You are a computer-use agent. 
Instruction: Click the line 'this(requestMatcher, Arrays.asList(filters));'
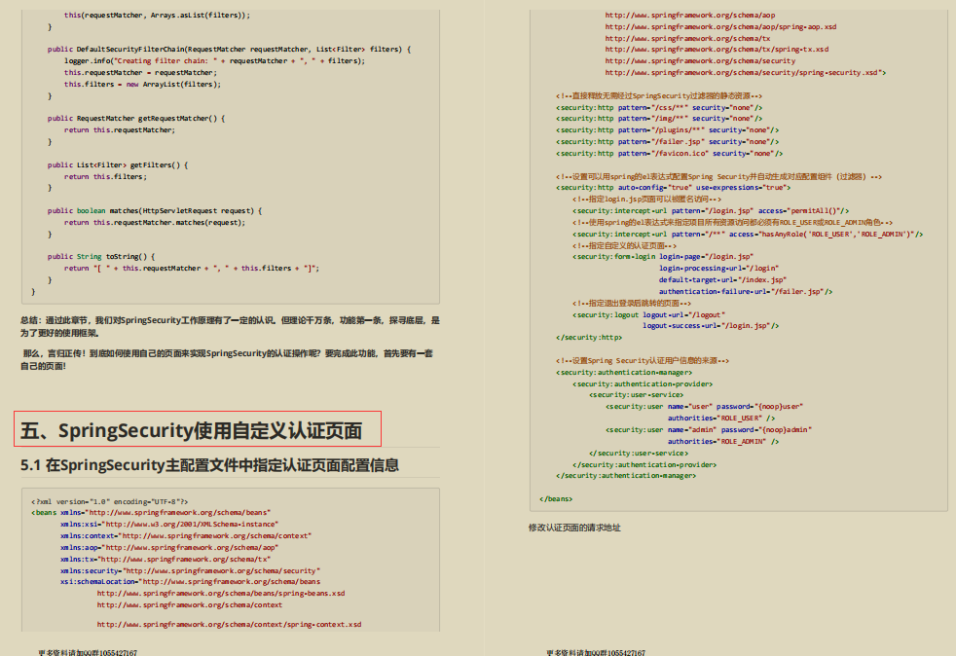(x=158, y=16)
